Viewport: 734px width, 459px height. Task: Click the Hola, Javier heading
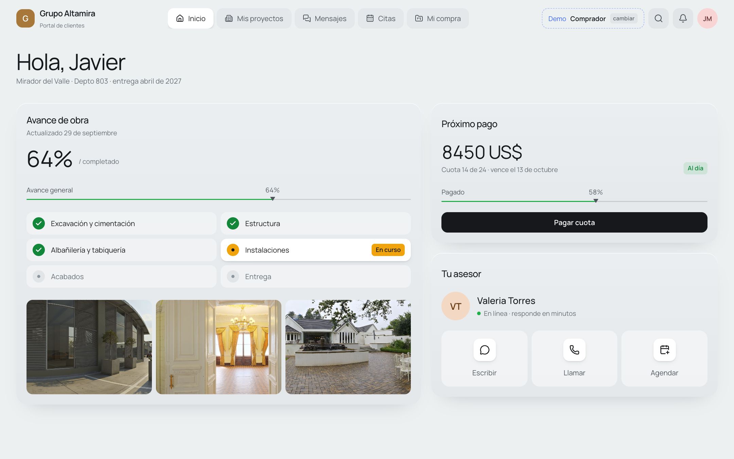click(x=71, y=62)
